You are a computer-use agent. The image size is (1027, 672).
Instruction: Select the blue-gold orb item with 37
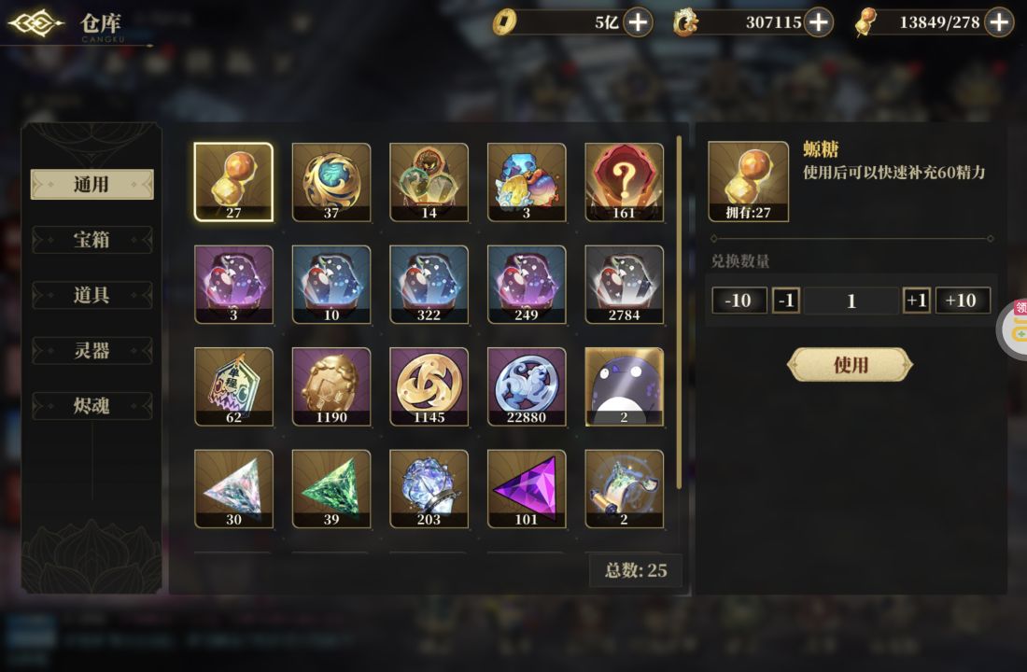click(x=331, y=182)
